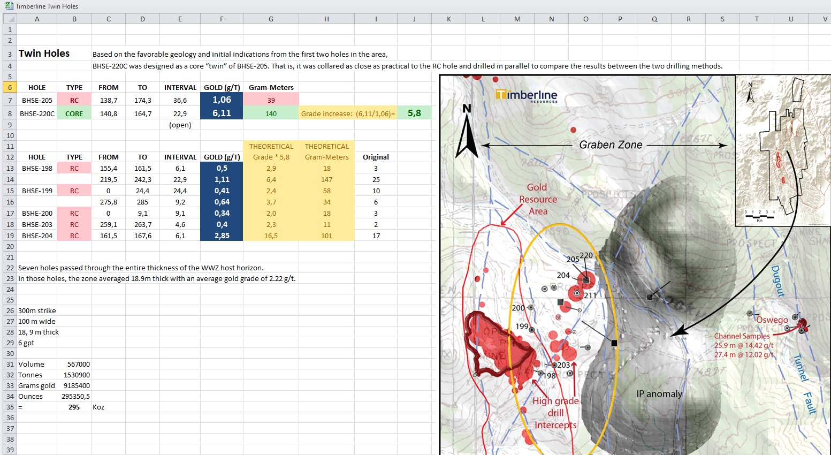Select the 147 theoretical gram-meters cell
The height and width of the screenshot is (455, 831).
(x=326, y=179)
